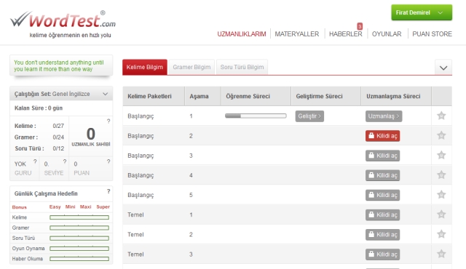This screenshot has width=466, height=269.
Task: Switch to the Gramer Bilgim tab
Action: click(191, 67)
